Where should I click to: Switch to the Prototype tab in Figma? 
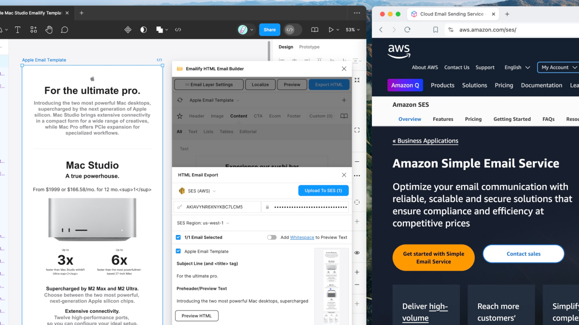point(309,47)
